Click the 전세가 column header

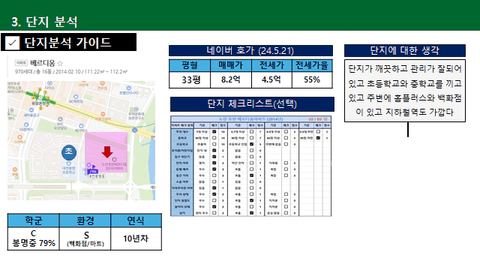pyautogui.click(x=271, y=65)
